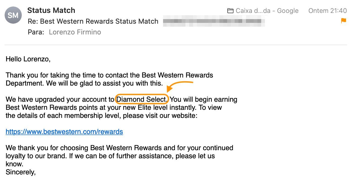Screen dimensions: 352x183
Task: Open the bestwestern.com/rewards link
Action: pos(64,132)
